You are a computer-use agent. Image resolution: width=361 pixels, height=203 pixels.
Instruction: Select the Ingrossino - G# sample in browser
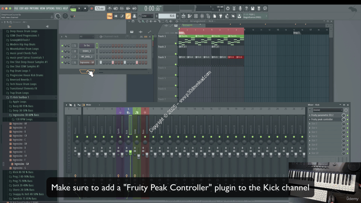[x=21, y=164]
